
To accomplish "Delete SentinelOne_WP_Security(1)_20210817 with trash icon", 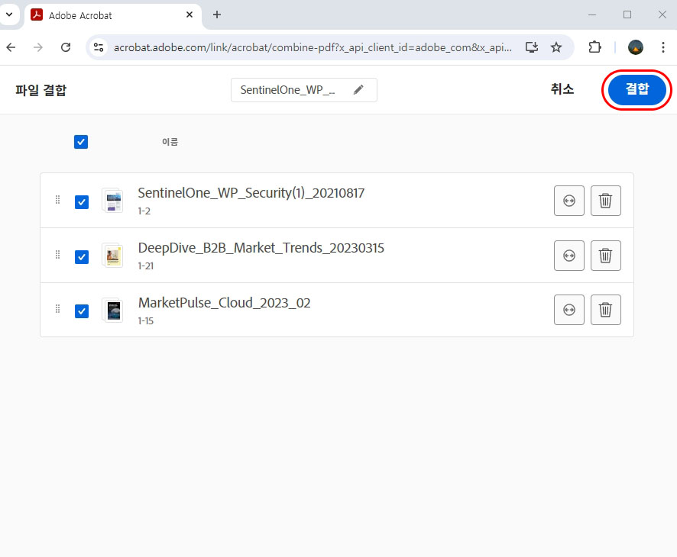I will pyautogui.click(x=605, y=201).
